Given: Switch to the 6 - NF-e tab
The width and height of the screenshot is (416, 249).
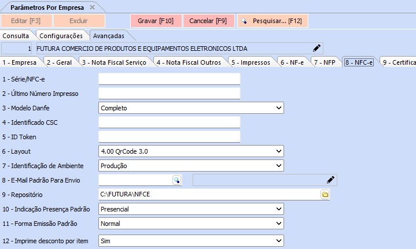Looking at the screenshot, I should pyautogui.click(x=292, y=62).
